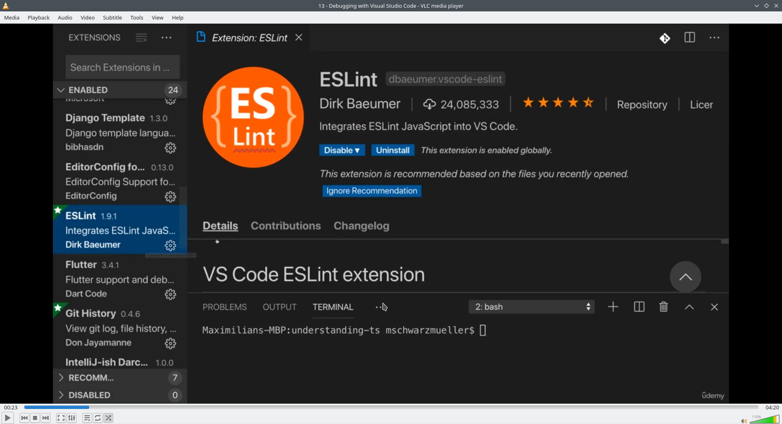Click the Search Extensions input field
Viewport: 782px width, 424px height.
coord(123,67)
